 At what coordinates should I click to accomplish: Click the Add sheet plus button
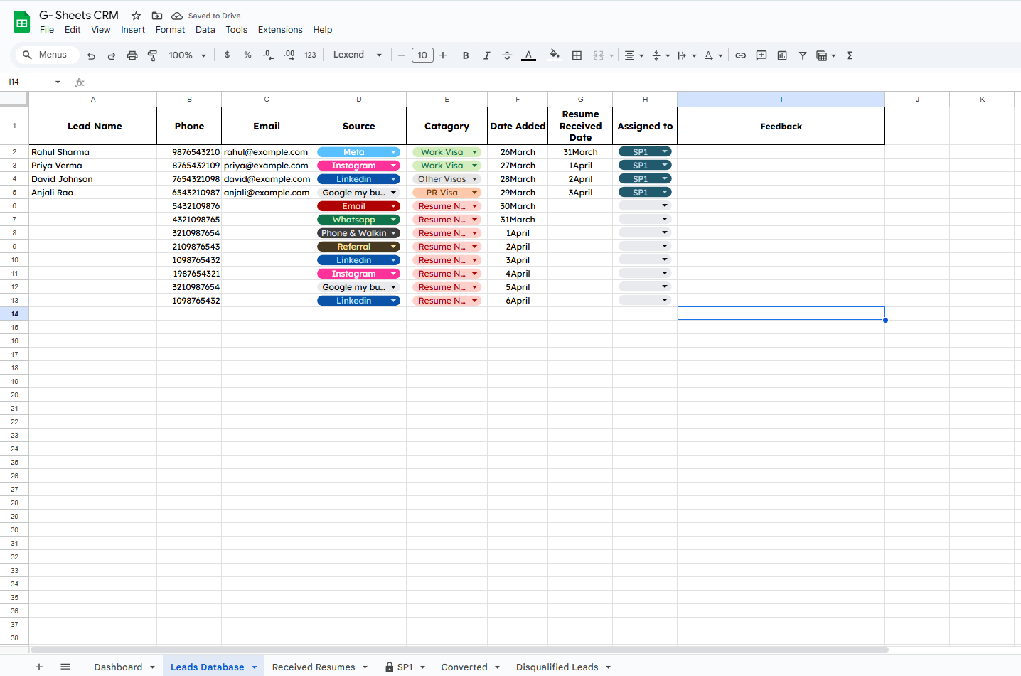click(x=39, y=667)
